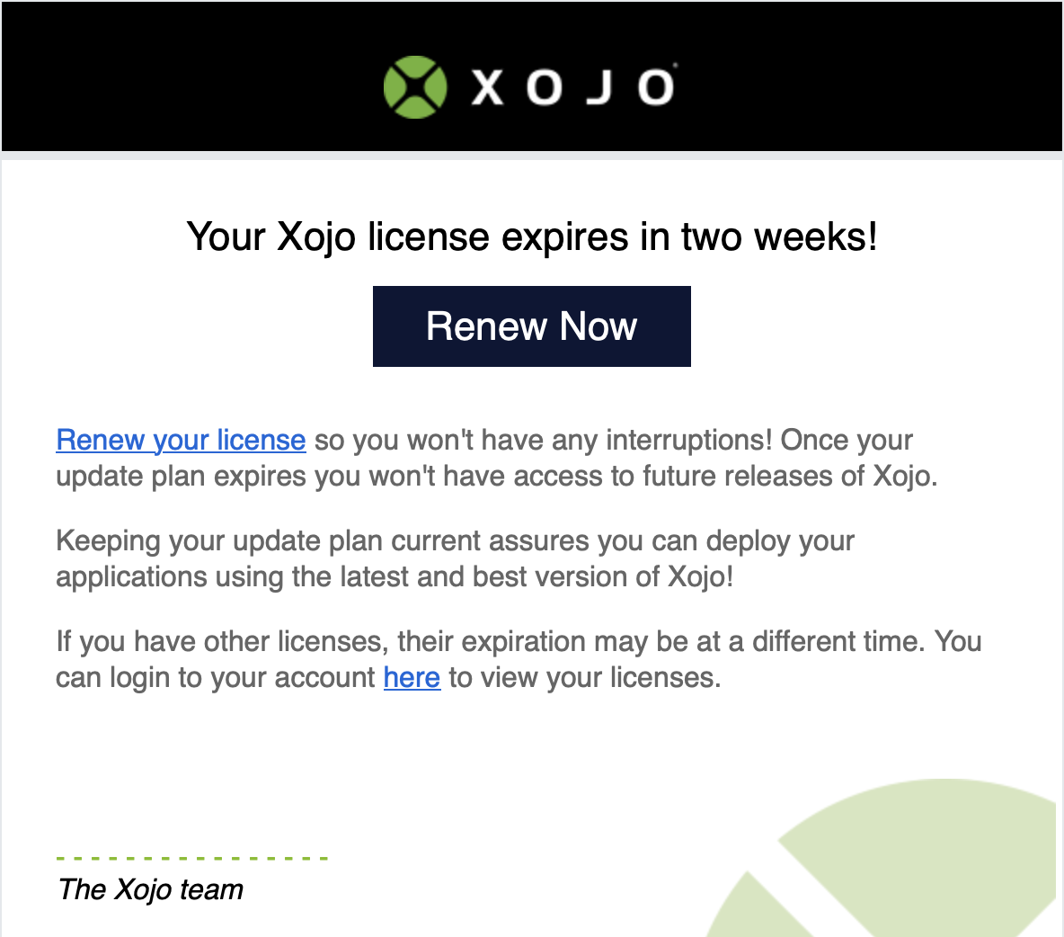
Task: Click the "to view your licenses." text
Action: 584,677
